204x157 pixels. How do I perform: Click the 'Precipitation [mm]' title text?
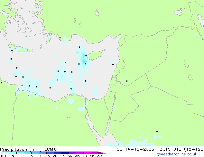pos(21,149)
